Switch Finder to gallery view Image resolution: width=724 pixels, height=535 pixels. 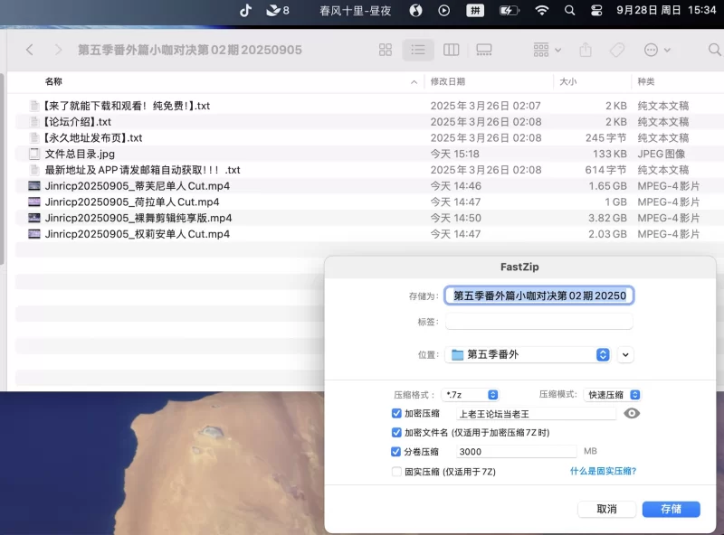coord(484,50)
